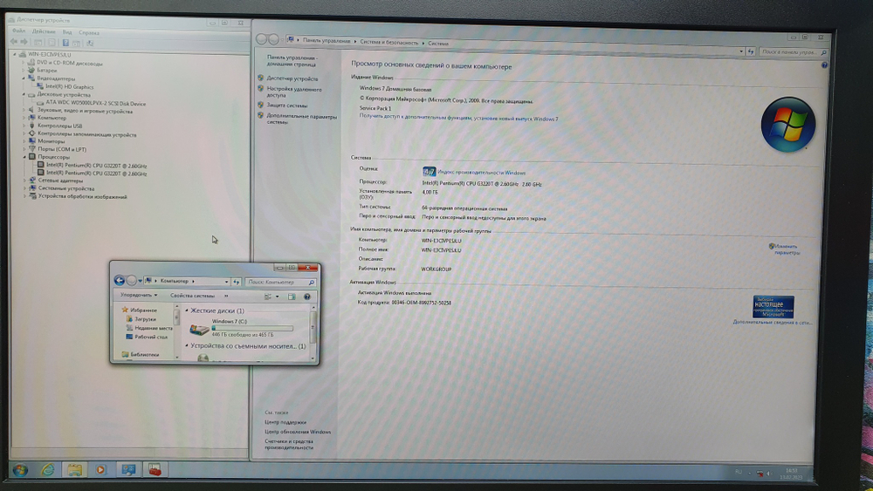Click the Intel(R) HD Graphics device
This screenshot has height=491, width=873.
[69, 87]
